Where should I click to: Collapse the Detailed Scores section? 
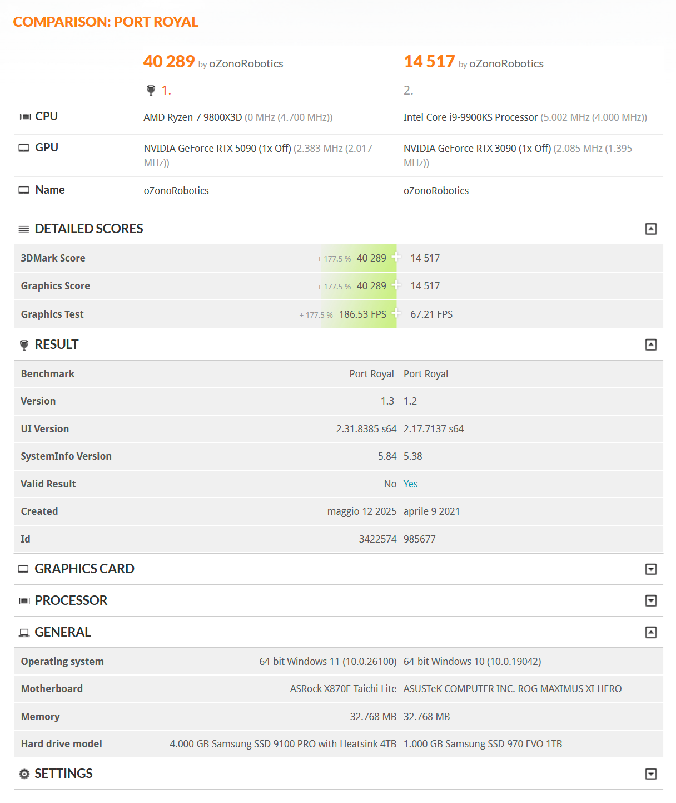650,229
